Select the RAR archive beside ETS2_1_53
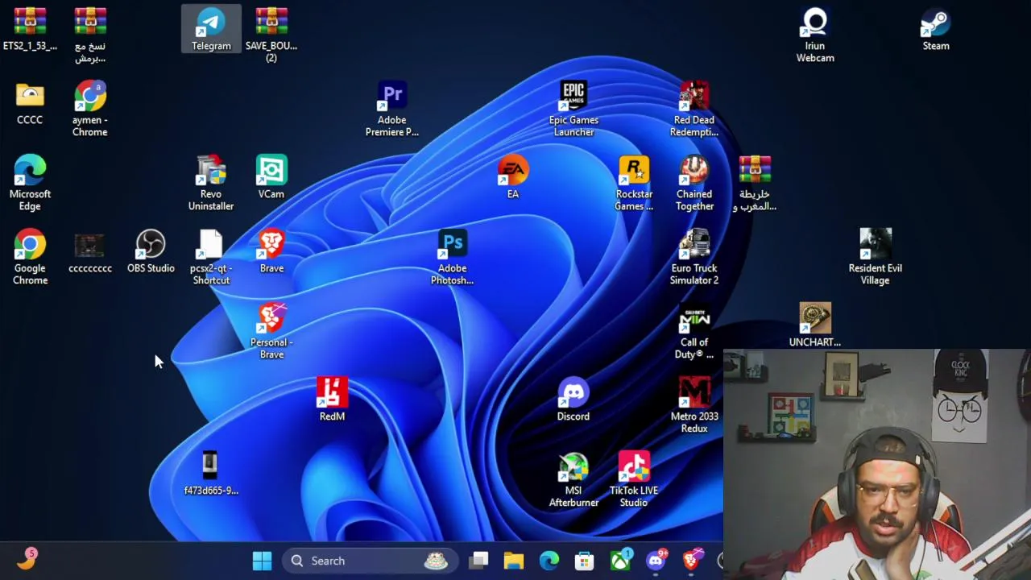Image resolution: width=1031 pixels, height=580 pixels. [90, 35]
